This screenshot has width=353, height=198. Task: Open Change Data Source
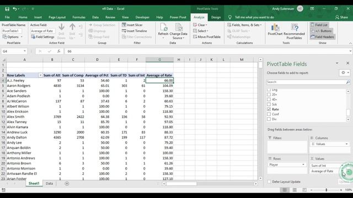(178, 31)
